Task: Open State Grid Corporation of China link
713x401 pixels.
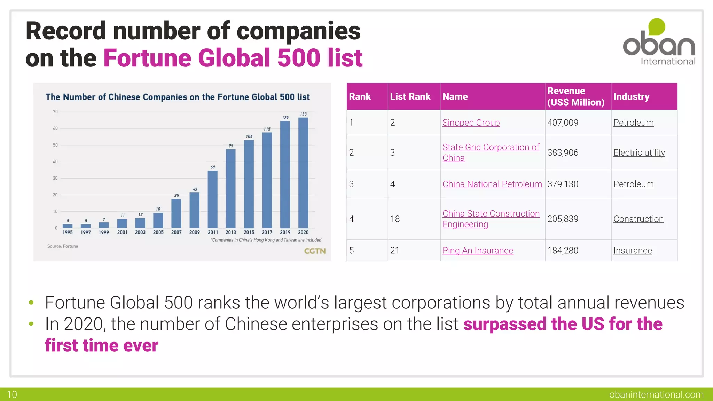Action: tap(491, 152)
